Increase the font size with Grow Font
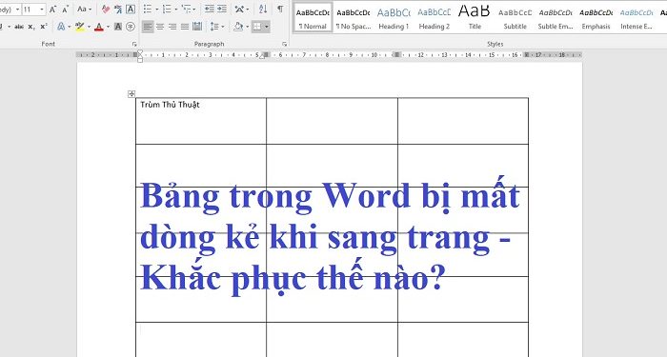This screenshot has width=667, height=357. click(x=52, y=9)
